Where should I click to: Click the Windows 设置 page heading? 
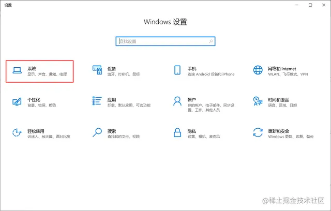click(x=165, y=22)
